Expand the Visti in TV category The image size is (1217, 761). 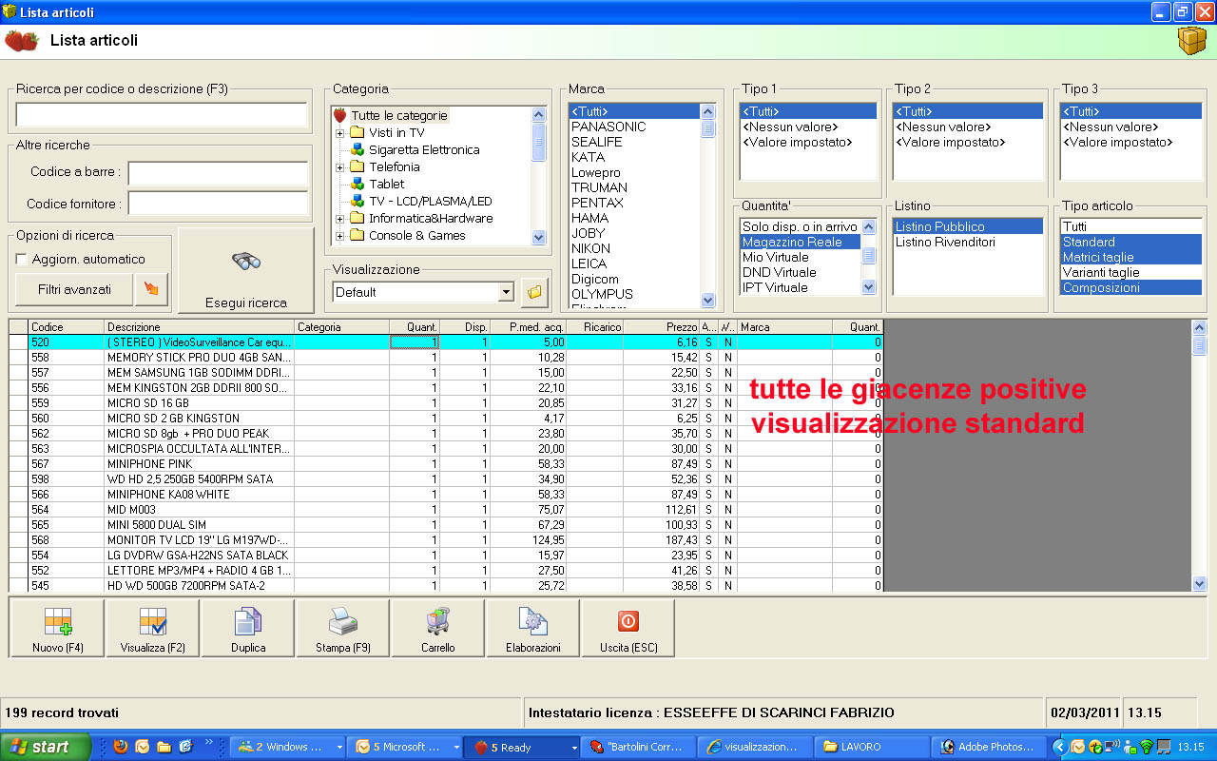pyautogui.click(x=339, y=132)
